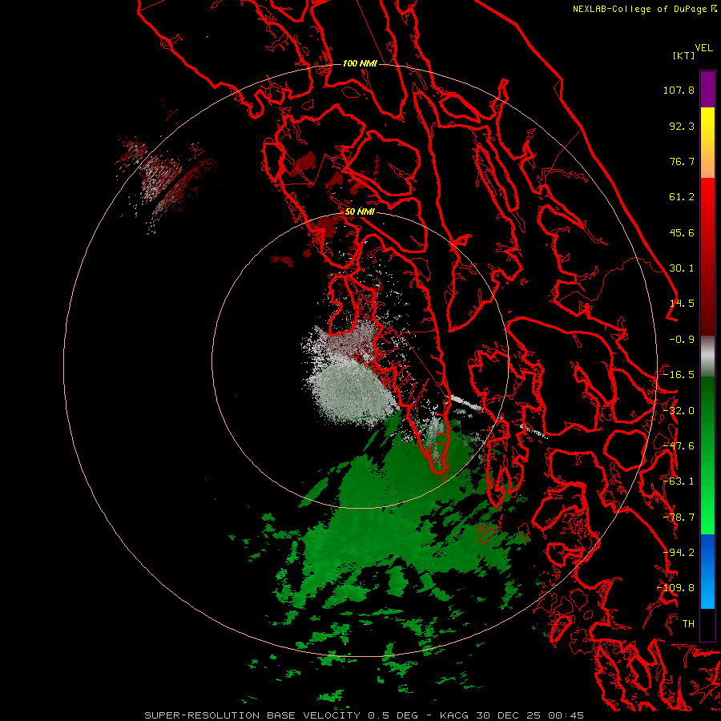Viewport: 721px width, 721px height.
Task: Click the [KT] units label
Action: (684, 55)
